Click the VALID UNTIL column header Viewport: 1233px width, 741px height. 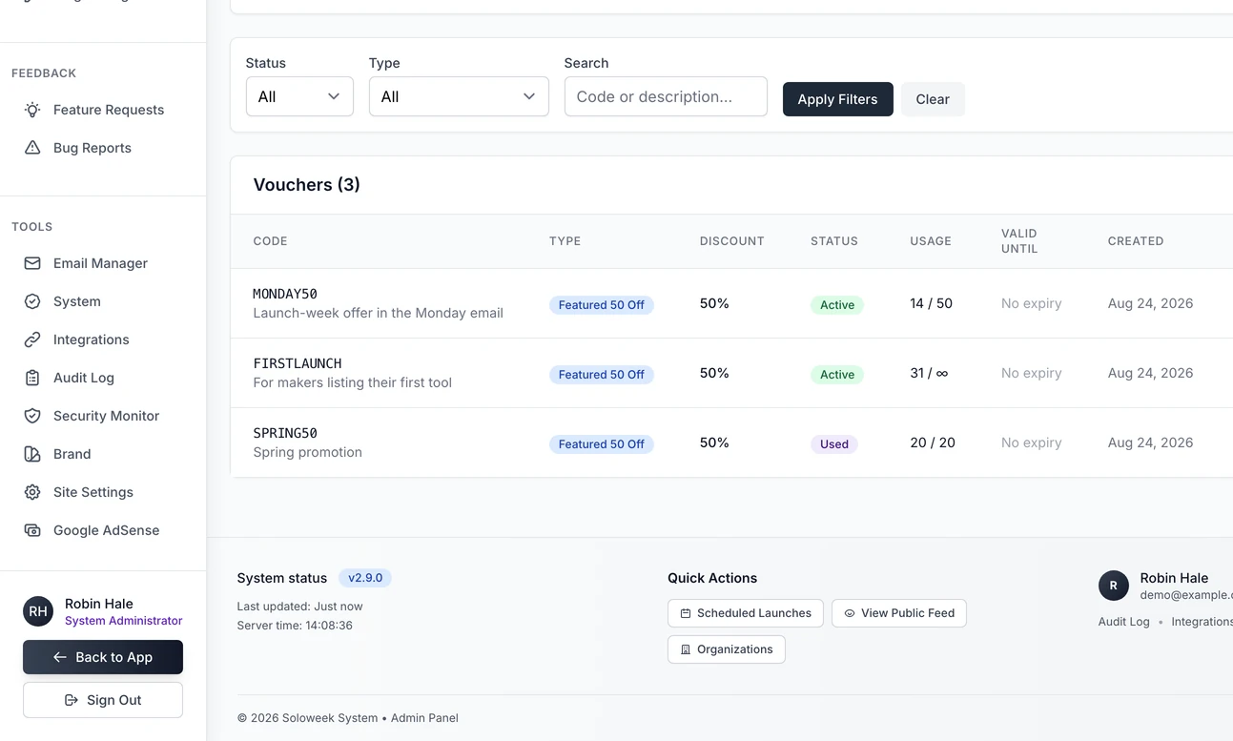coord(1019,241)
